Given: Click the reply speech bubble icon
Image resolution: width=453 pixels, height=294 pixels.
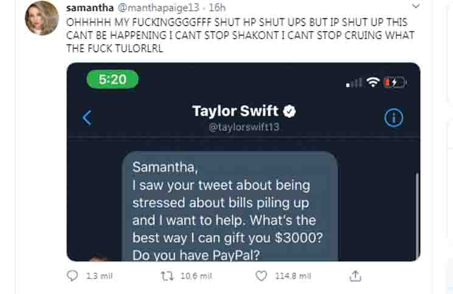Looking at the screenshot, I should coord(72,276).
